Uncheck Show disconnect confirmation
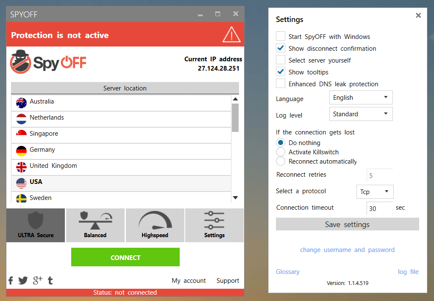 click(281, 48)
